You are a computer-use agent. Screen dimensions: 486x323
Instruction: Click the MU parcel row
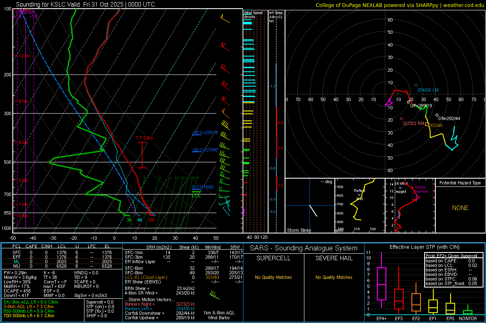tap(62, 266)
